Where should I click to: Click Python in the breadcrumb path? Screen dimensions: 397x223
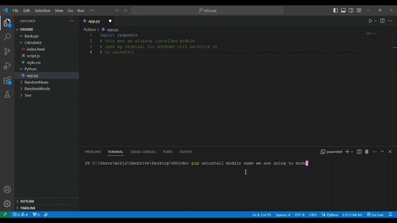tap(89, 30)
